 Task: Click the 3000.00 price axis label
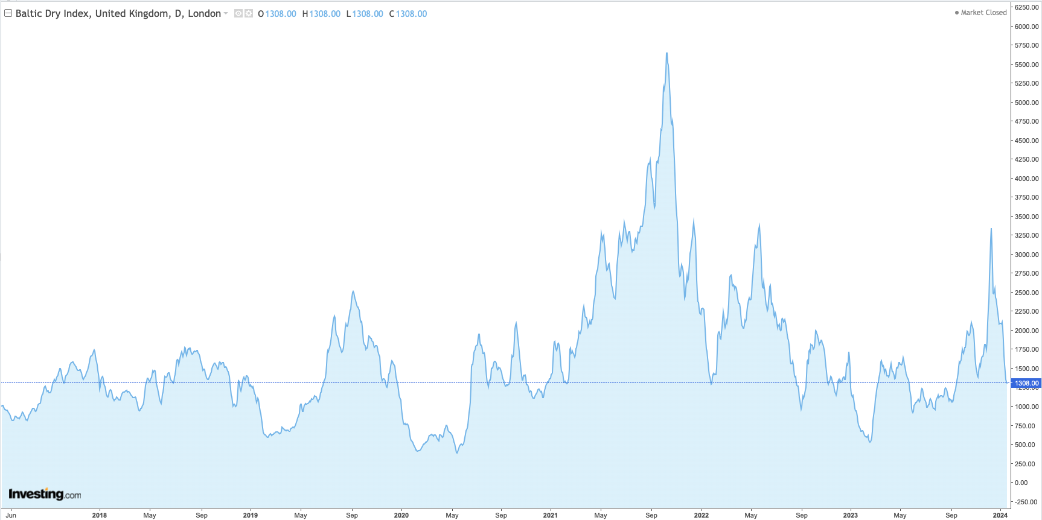coord(1026,255)
